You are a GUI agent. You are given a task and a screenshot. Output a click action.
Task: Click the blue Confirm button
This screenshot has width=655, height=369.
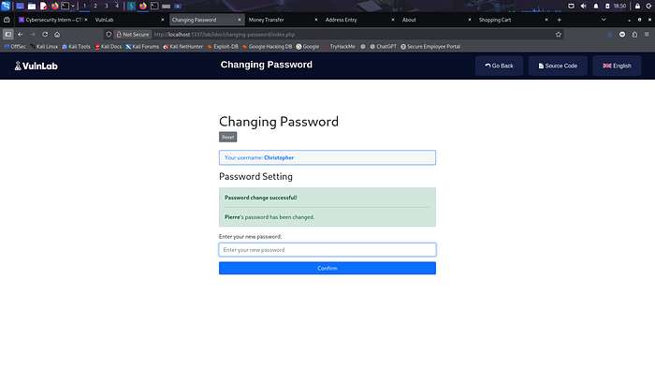click(x=327, y=268)
